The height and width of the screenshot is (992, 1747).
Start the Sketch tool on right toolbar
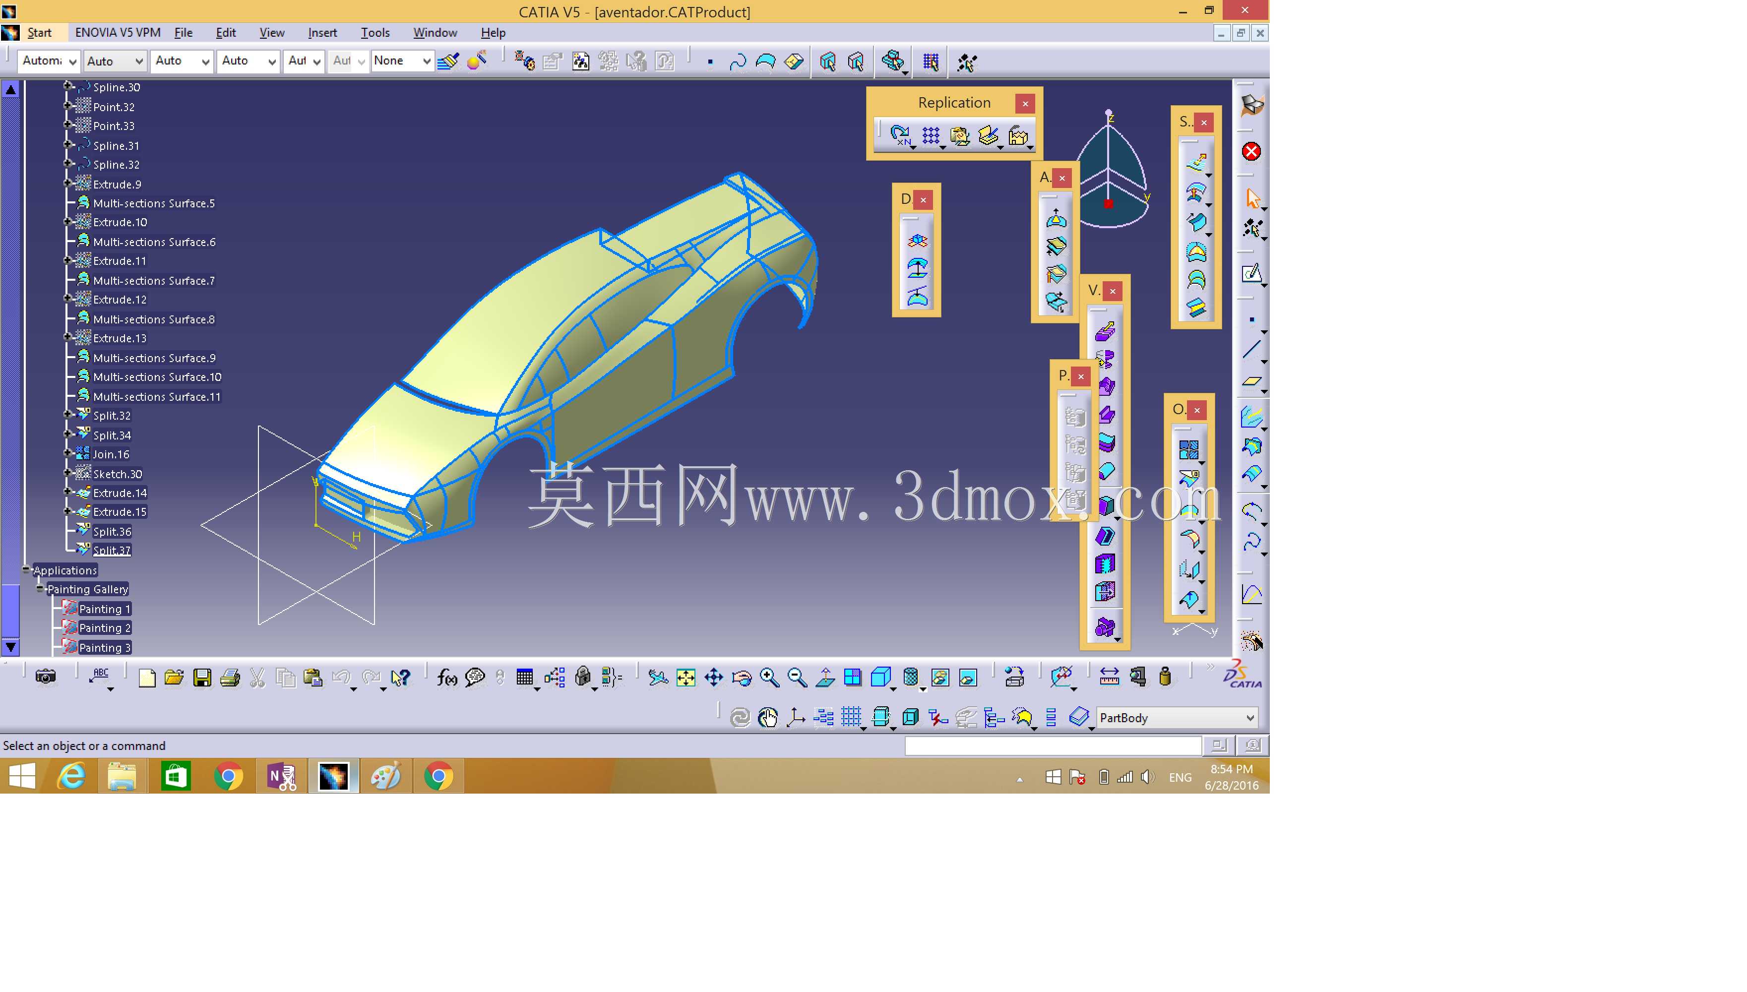pos(1252,274)
